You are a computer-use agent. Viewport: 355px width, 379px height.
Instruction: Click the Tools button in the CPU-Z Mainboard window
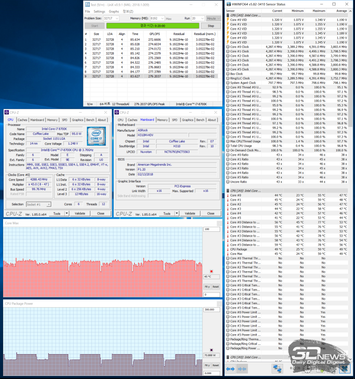tap(167, 213)
